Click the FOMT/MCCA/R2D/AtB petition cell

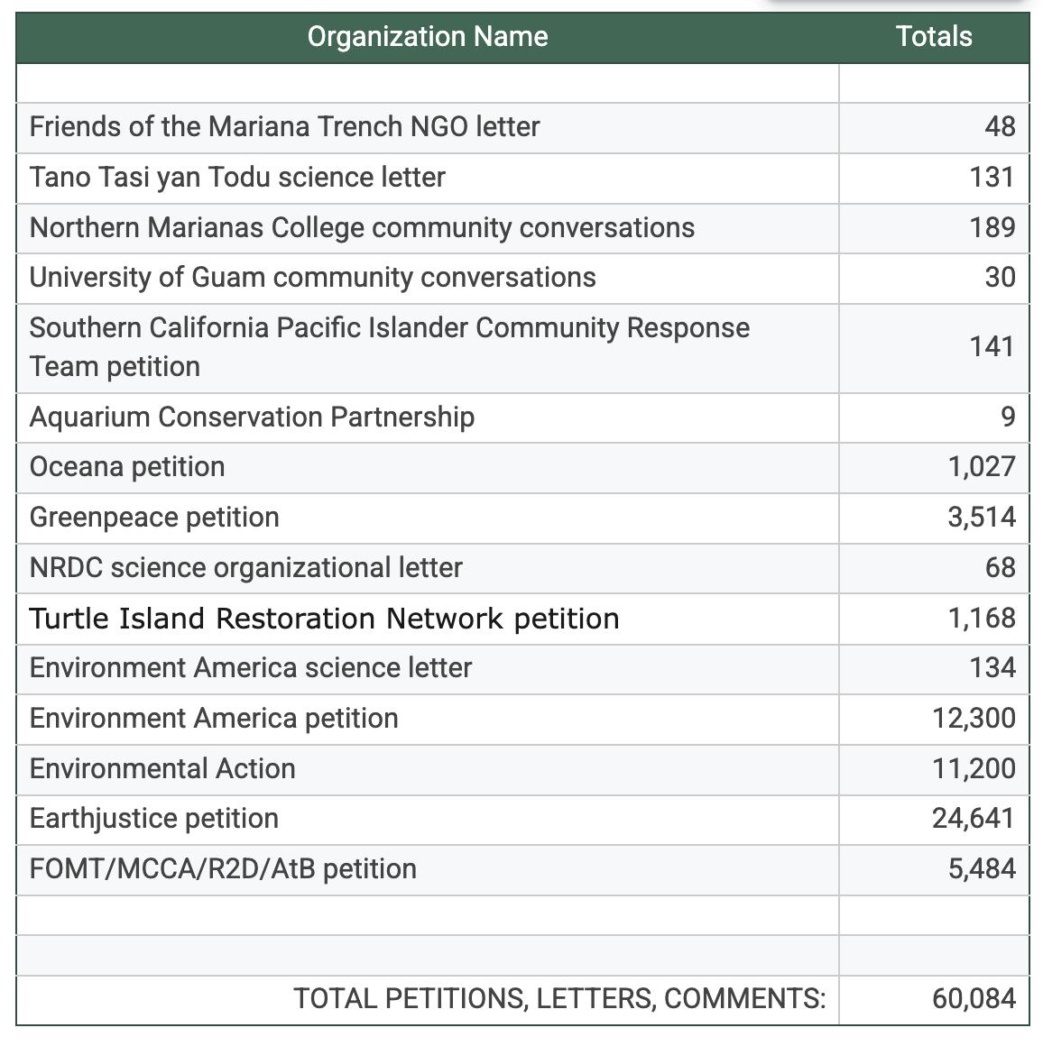(x=223, y=869)
